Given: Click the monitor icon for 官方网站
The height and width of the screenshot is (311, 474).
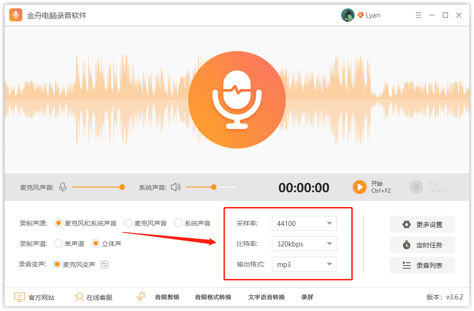Looking at the screenshot, I should coord(20,297).
